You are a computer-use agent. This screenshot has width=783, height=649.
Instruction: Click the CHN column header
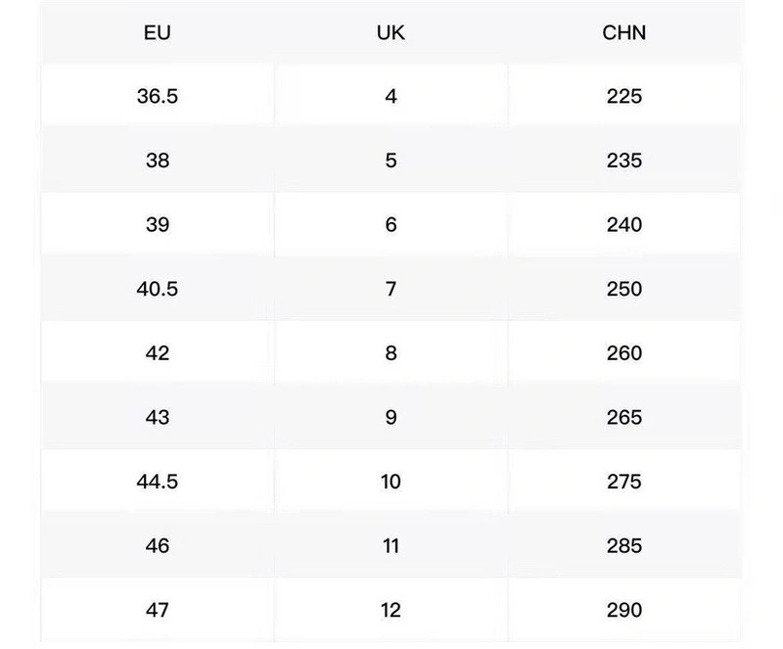pos(624,32)
